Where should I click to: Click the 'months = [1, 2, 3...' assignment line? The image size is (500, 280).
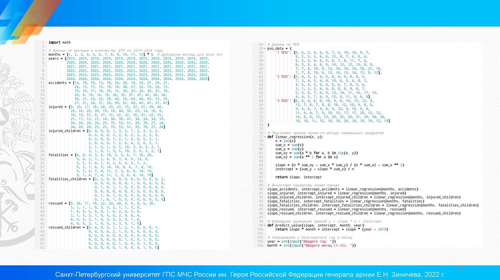[101, 55]
